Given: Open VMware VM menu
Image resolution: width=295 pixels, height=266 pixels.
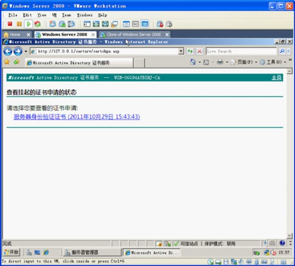Looking at the screenshot, I should (x=54, y=15).
